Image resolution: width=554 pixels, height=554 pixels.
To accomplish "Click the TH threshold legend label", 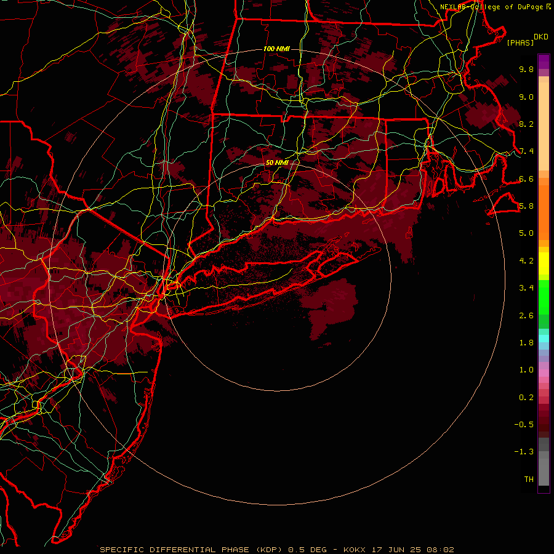I will pyautogui.click(x=529, y=480).
